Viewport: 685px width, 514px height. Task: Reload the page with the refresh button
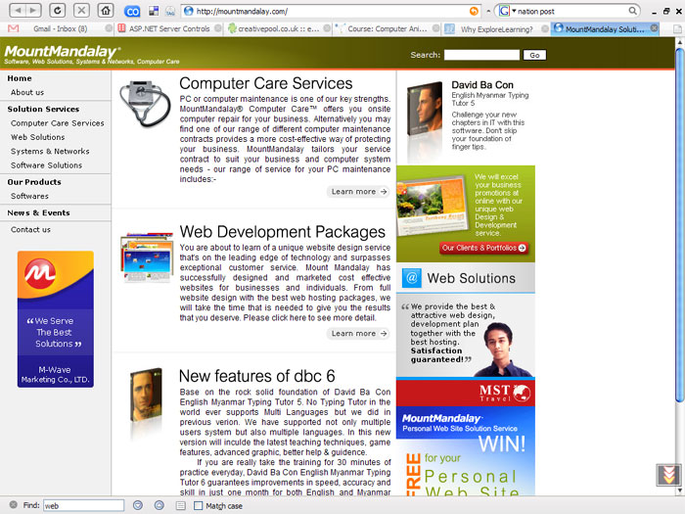pos(57,11)
